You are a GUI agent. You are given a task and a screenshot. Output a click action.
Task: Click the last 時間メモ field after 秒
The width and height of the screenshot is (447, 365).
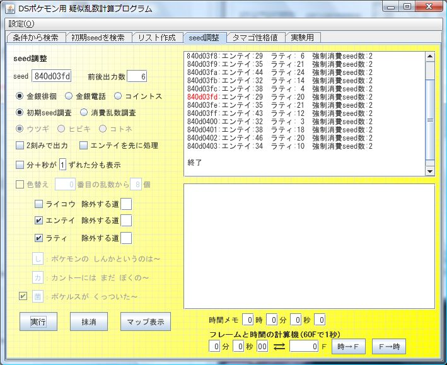point(320,320)
